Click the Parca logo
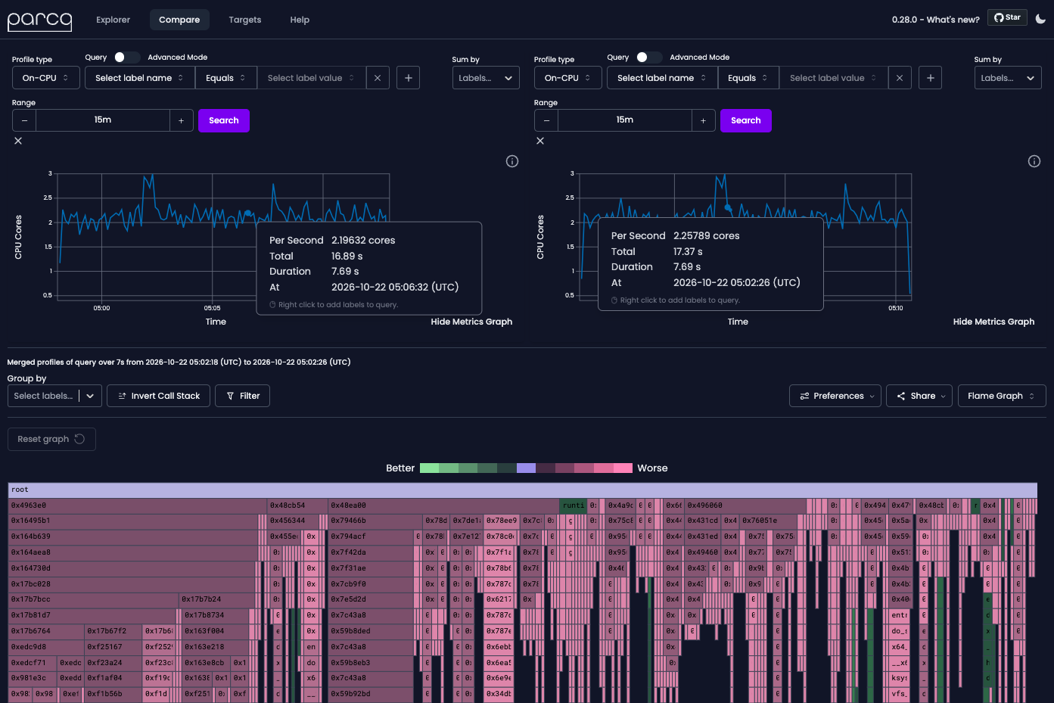This screenshot has height=703, width=1054. coord(39,20)
